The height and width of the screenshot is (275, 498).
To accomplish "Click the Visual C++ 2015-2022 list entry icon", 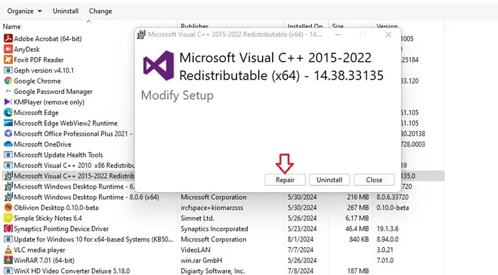I will click(x=8, y=175).
